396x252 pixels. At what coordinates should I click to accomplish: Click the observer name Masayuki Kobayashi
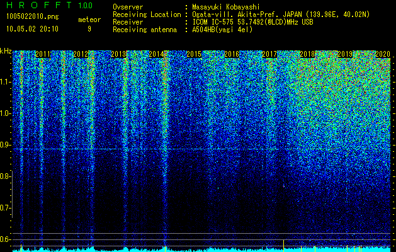(226, 7)
